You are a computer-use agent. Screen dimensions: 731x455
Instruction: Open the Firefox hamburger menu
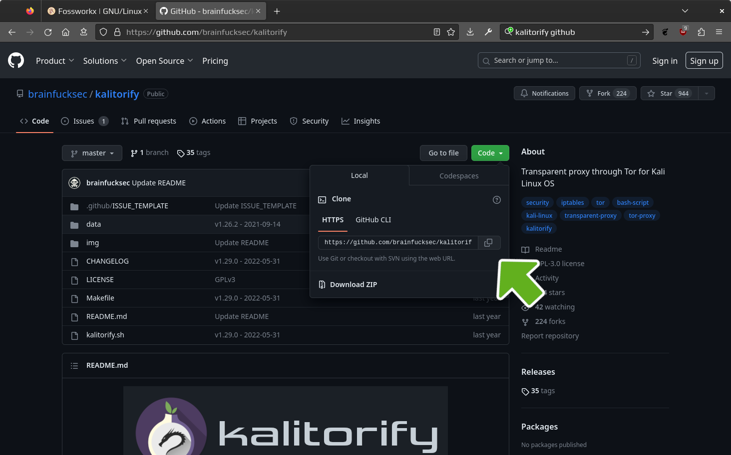[719, 32]
